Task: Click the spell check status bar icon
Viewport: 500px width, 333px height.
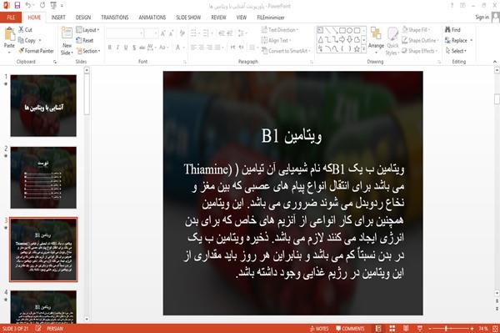Action: click(x=38, y=329)
